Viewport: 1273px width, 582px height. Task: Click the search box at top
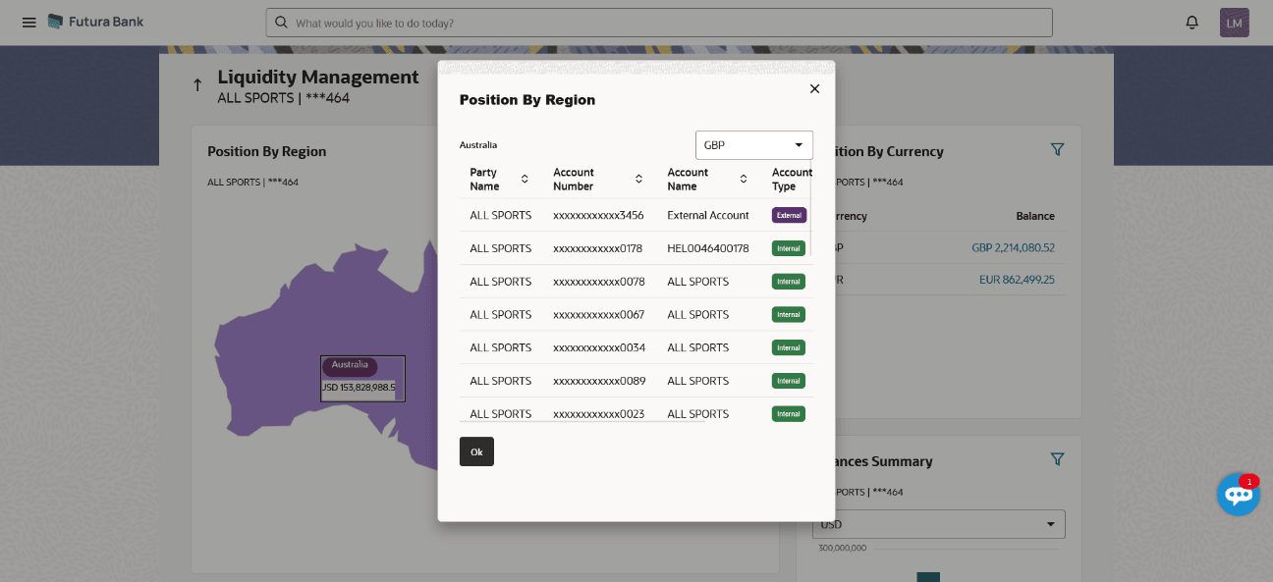659,23
